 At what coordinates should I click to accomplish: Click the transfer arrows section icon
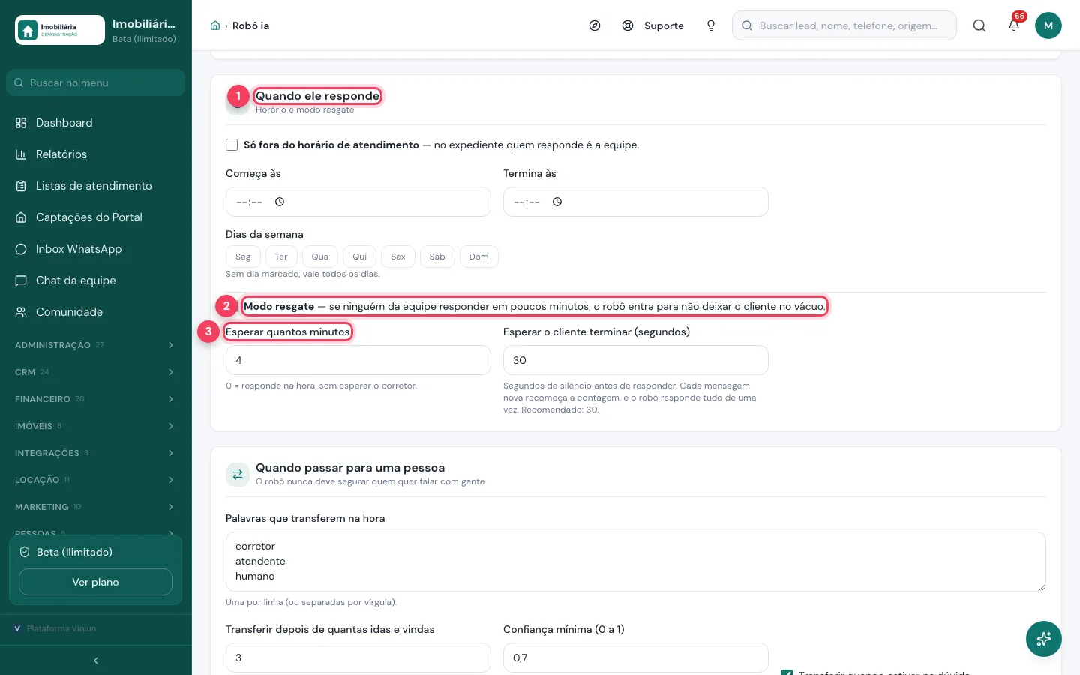(238, 474)
